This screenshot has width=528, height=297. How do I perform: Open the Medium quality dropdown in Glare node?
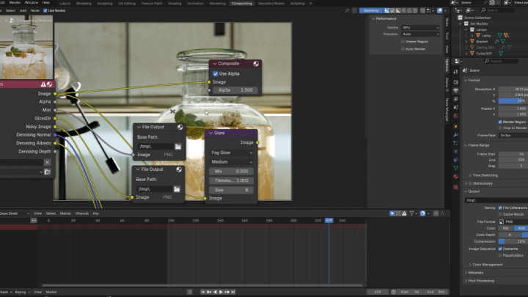[x=231, y=162]
